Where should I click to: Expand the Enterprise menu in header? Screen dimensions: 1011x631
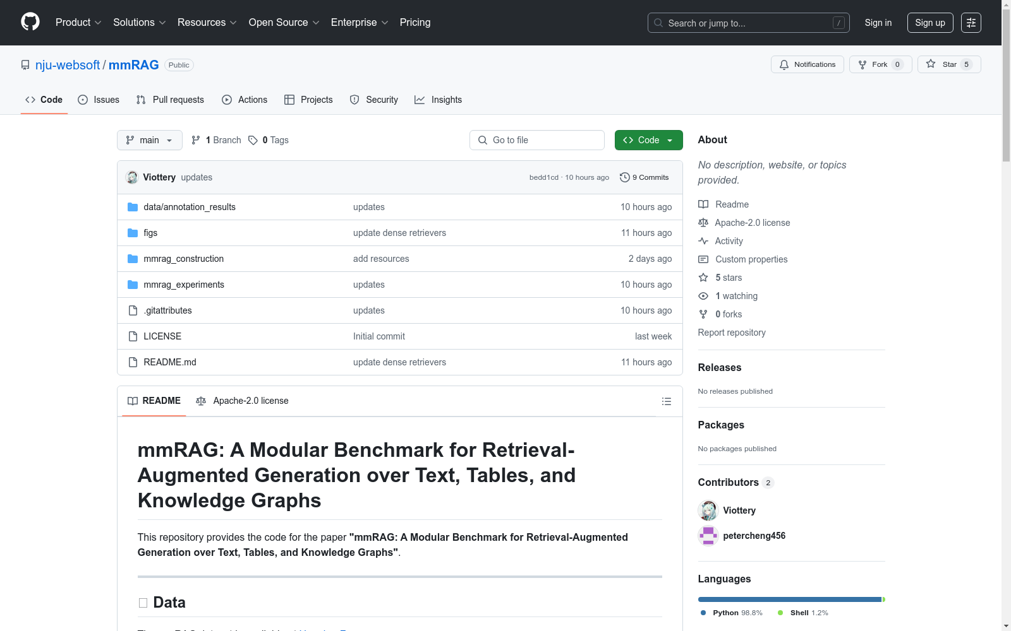[x=360, y=22]
